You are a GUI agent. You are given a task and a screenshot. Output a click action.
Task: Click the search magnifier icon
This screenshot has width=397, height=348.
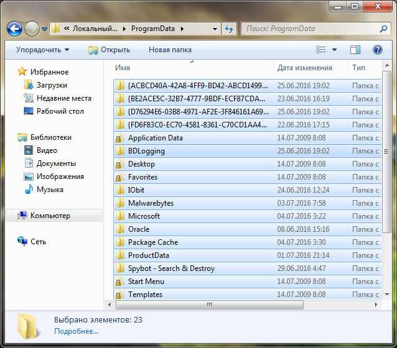click(383, 29)
